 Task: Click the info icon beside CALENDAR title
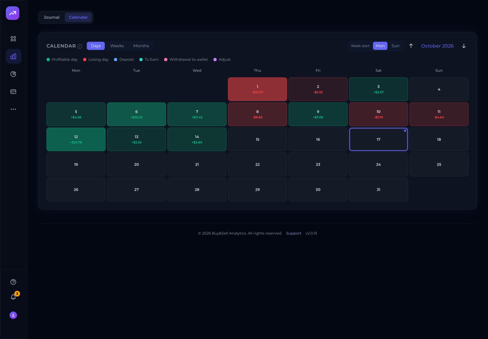(80, 46)
